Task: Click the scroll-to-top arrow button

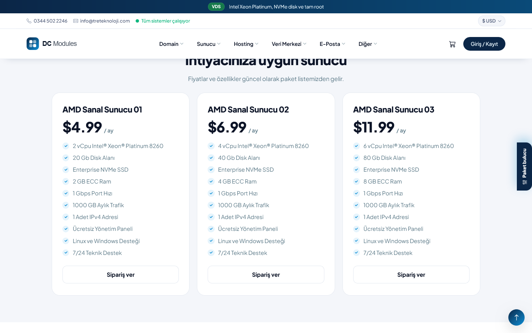Action: 516,317
